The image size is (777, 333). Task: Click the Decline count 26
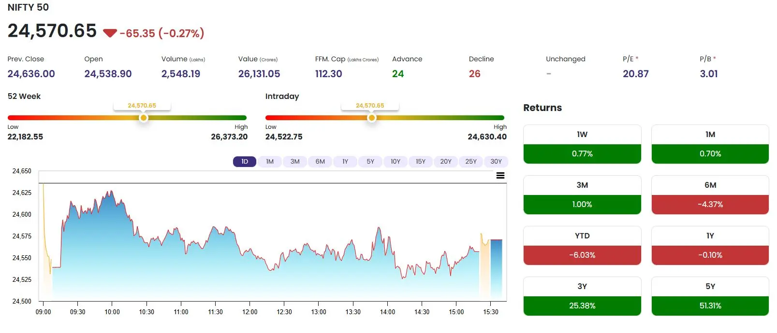pyautogui.click(x=475, y=74)
